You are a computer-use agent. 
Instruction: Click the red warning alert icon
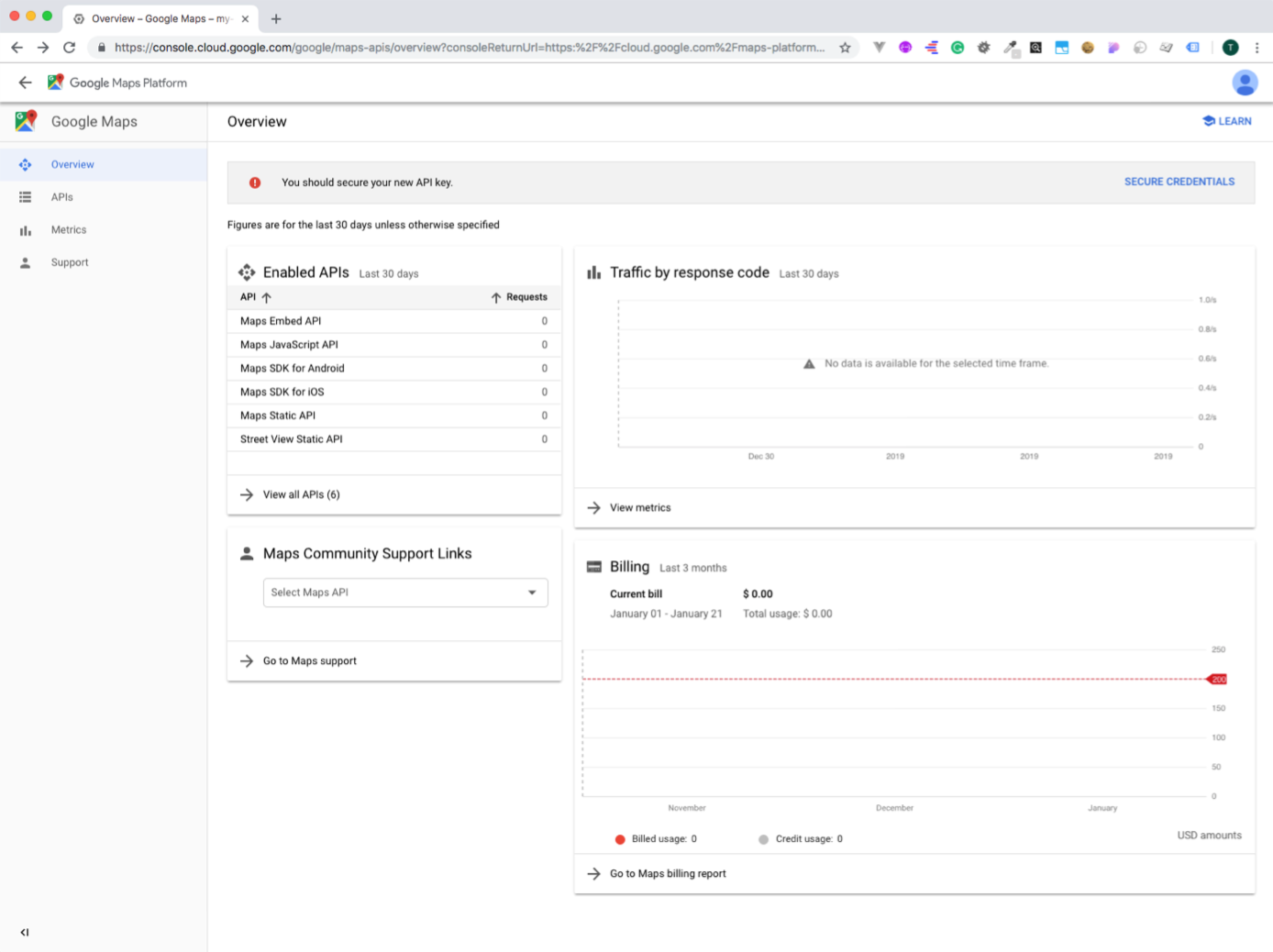[255, 183]
